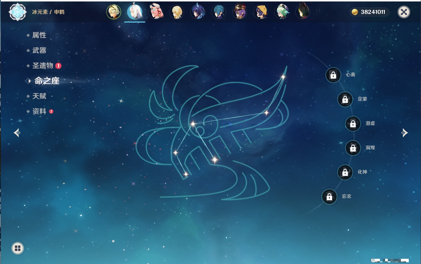Viewport: 421px width, 264px height.
Task: Open the locked 洞观 constellation node
Action: point(353,148)
